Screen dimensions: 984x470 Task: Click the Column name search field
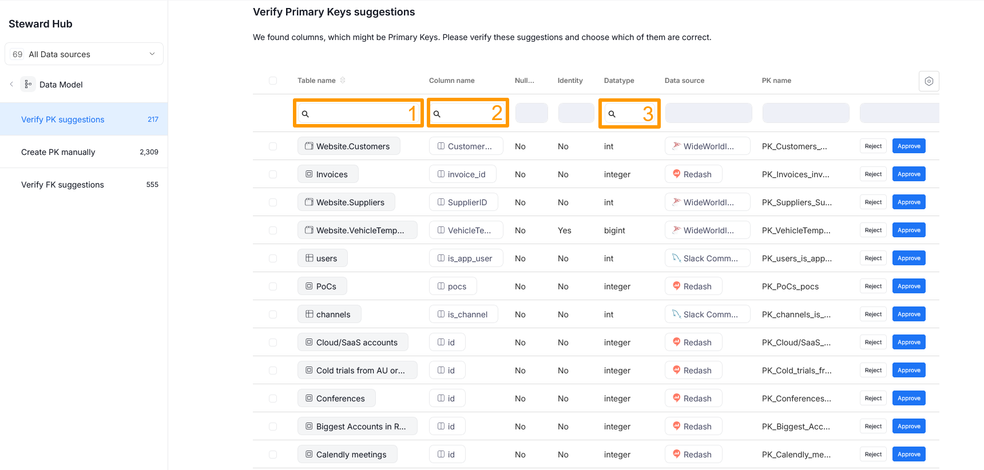click(x=469, y=114)
